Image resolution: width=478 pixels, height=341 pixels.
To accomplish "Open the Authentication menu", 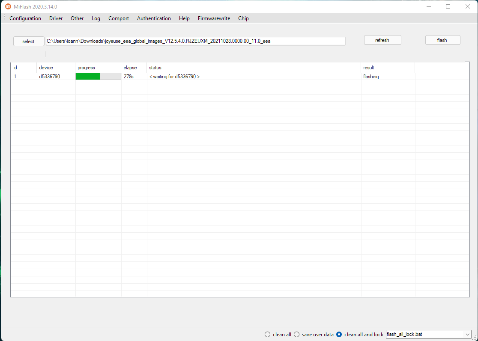I will pyautogui.click(x=154, y=18).
